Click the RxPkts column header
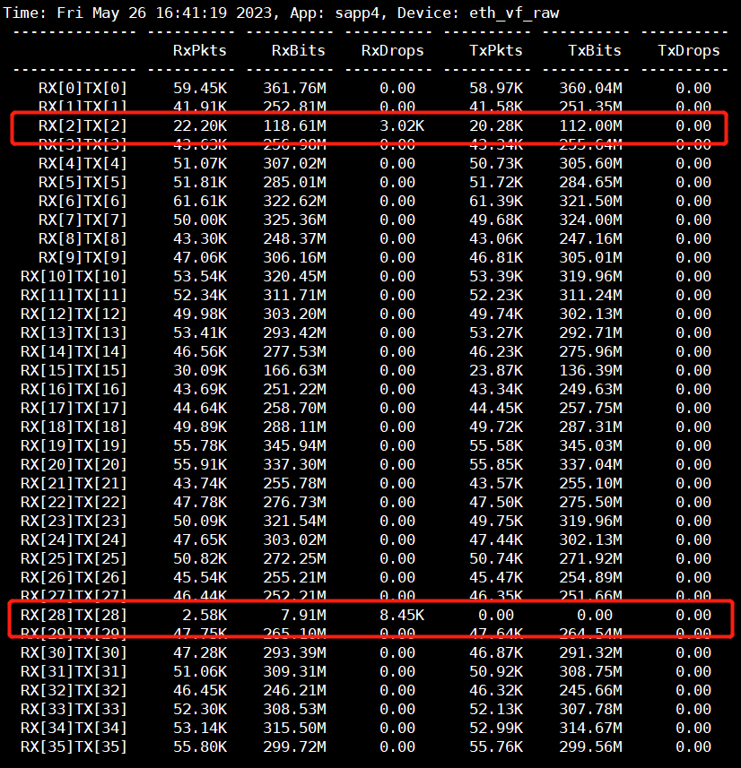The image size is (741, 768). tap(199, 50)
